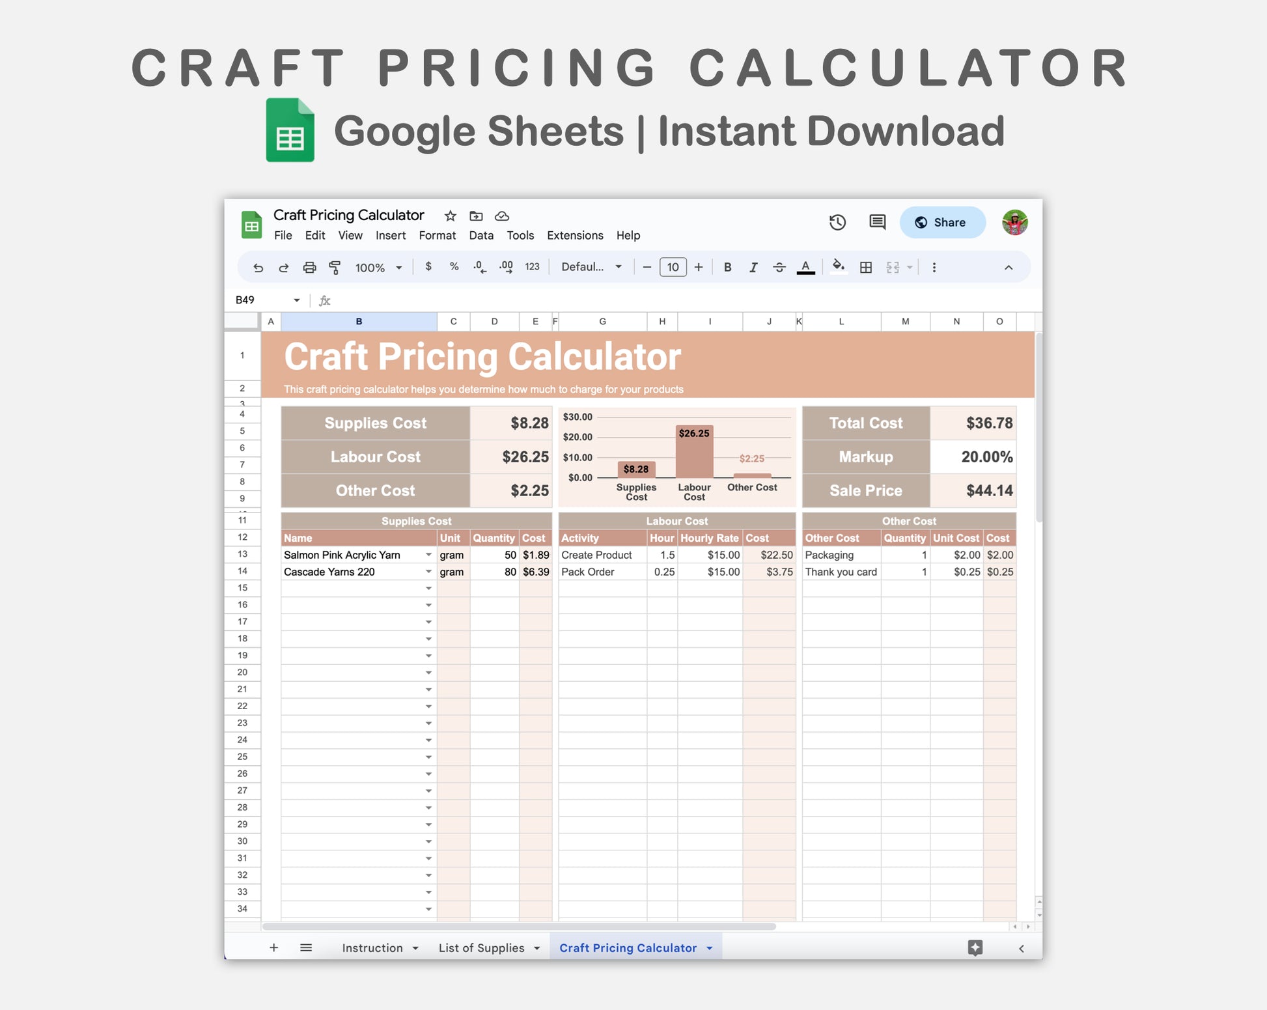Click the undo icon in toolbar
The height and width of the screenshot is (1010, 1267).
click(x=258, y=268)
